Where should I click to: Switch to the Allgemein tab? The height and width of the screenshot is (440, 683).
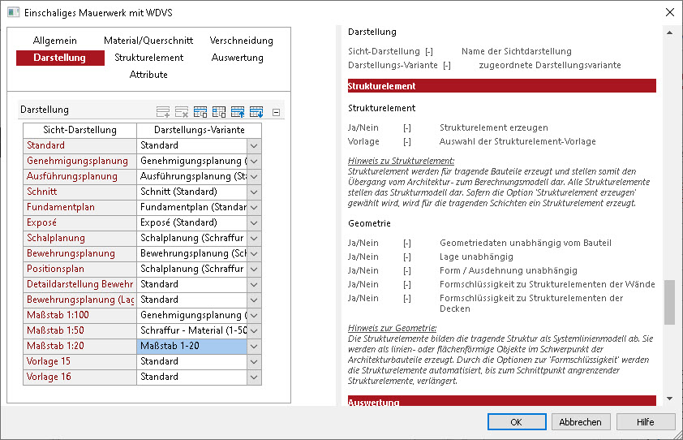[x=55, y=41]
